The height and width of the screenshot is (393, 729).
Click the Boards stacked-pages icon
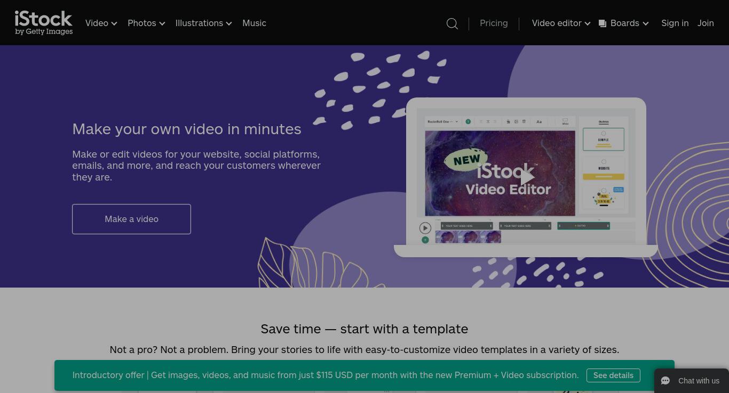coord(603,23)
